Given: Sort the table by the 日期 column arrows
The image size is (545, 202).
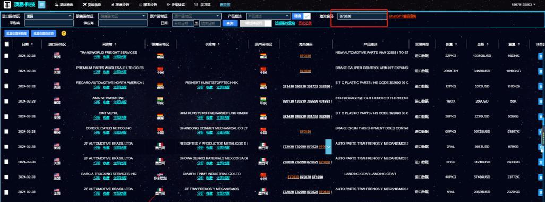Looking at the screenshot, I should pos(32,44).
